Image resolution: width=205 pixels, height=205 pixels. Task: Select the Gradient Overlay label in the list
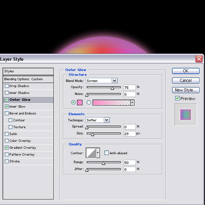(23, 148)
